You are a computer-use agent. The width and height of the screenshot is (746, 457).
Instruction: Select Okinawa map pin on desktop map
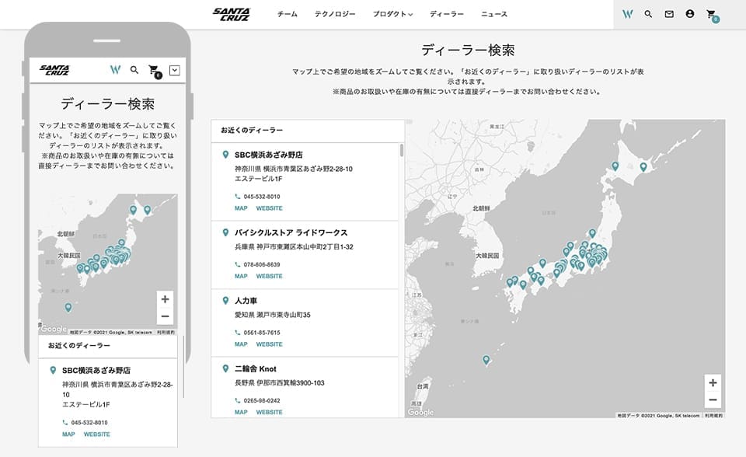pyautogui.click(x=486, y=360)
